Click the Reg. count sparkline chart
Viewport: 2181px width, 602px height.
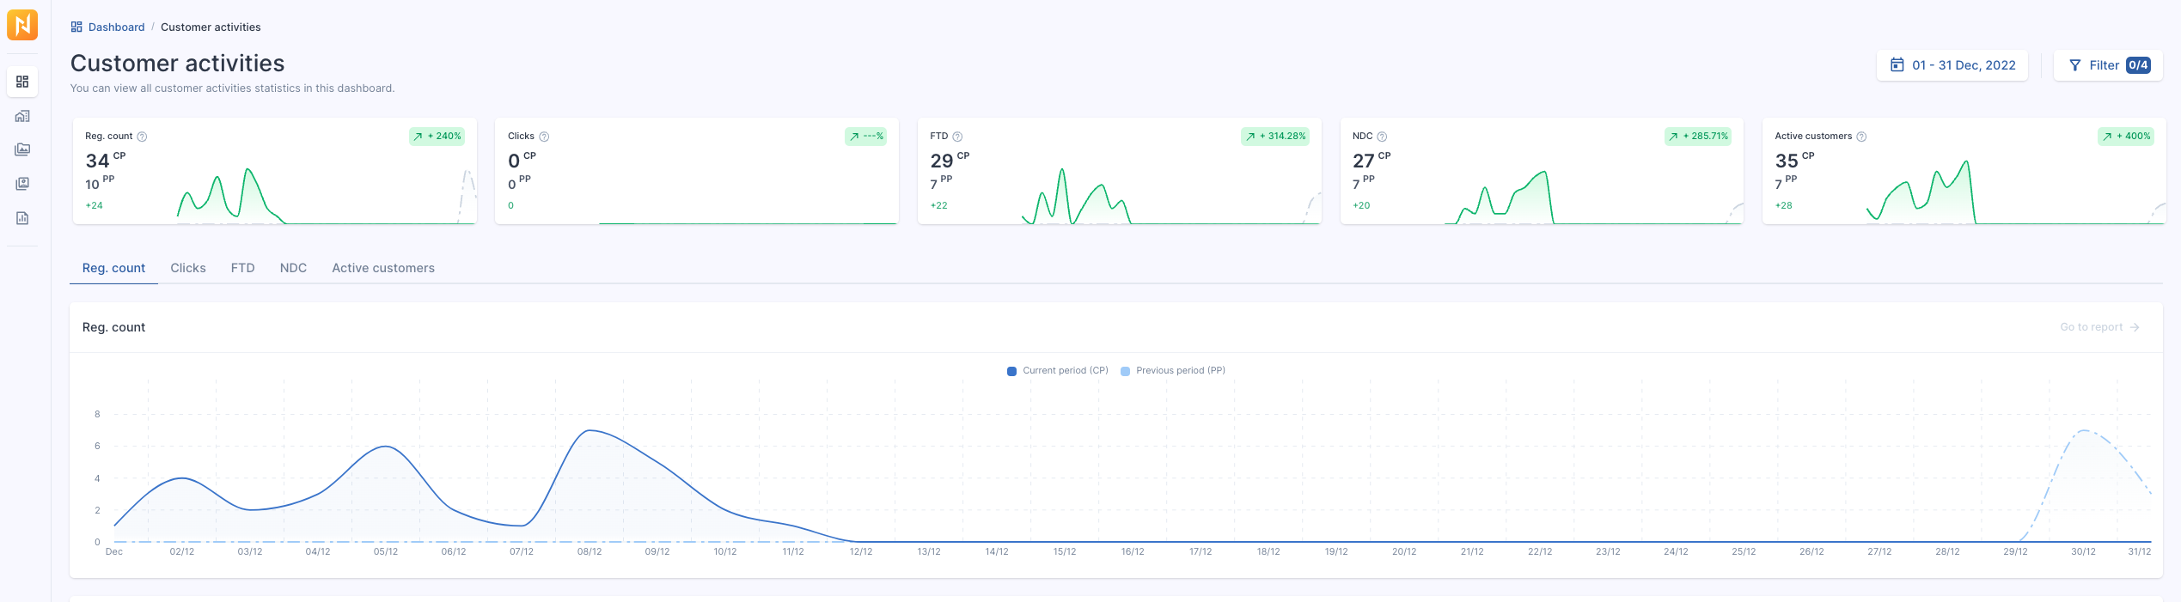327,196
